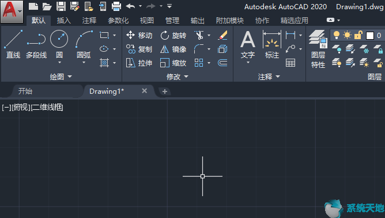Click the Redo arrow icon
The width and height of the screenshot is (385, 218).
151,6
